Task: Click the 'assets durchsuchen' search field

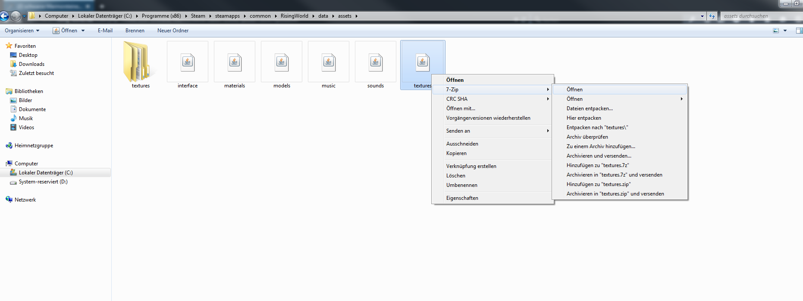Action: click(x=759, y=16)
